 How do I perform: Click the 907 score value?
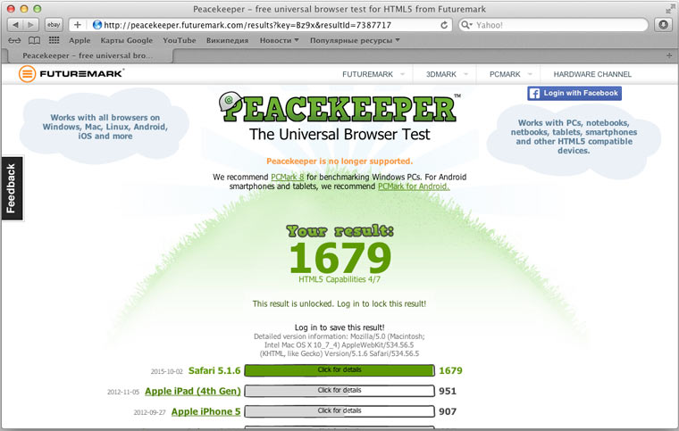point(448,411)
